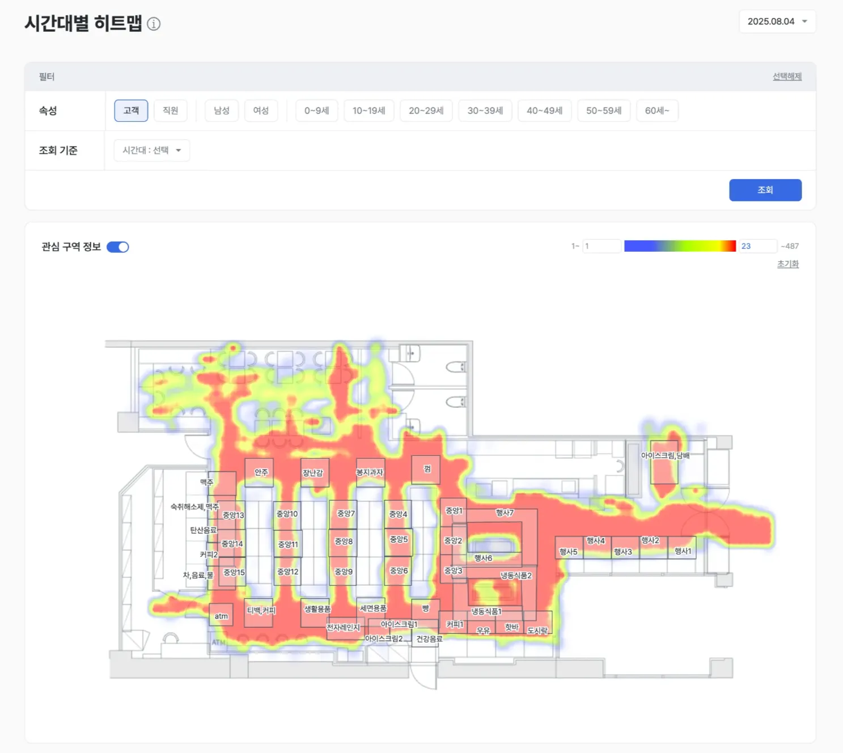
Task: Toggle the 직원 attribute filter
Action: [171, 111]
